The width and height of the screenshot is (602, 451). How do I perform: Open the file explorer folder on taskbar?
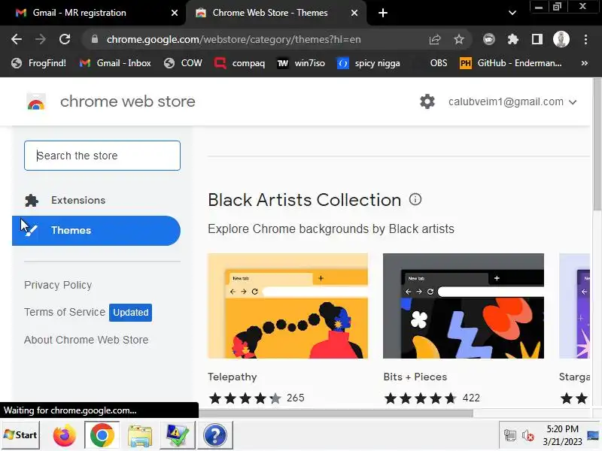tap(140, 436)
